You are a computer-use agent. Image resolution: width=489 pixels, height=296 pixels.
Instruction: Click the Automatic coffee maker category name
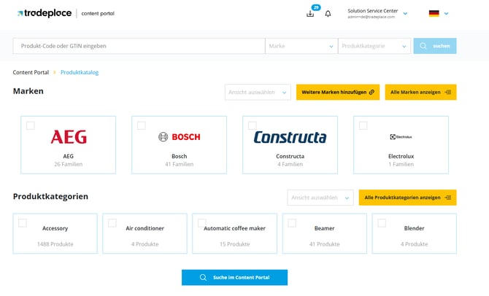click(234, 228)
